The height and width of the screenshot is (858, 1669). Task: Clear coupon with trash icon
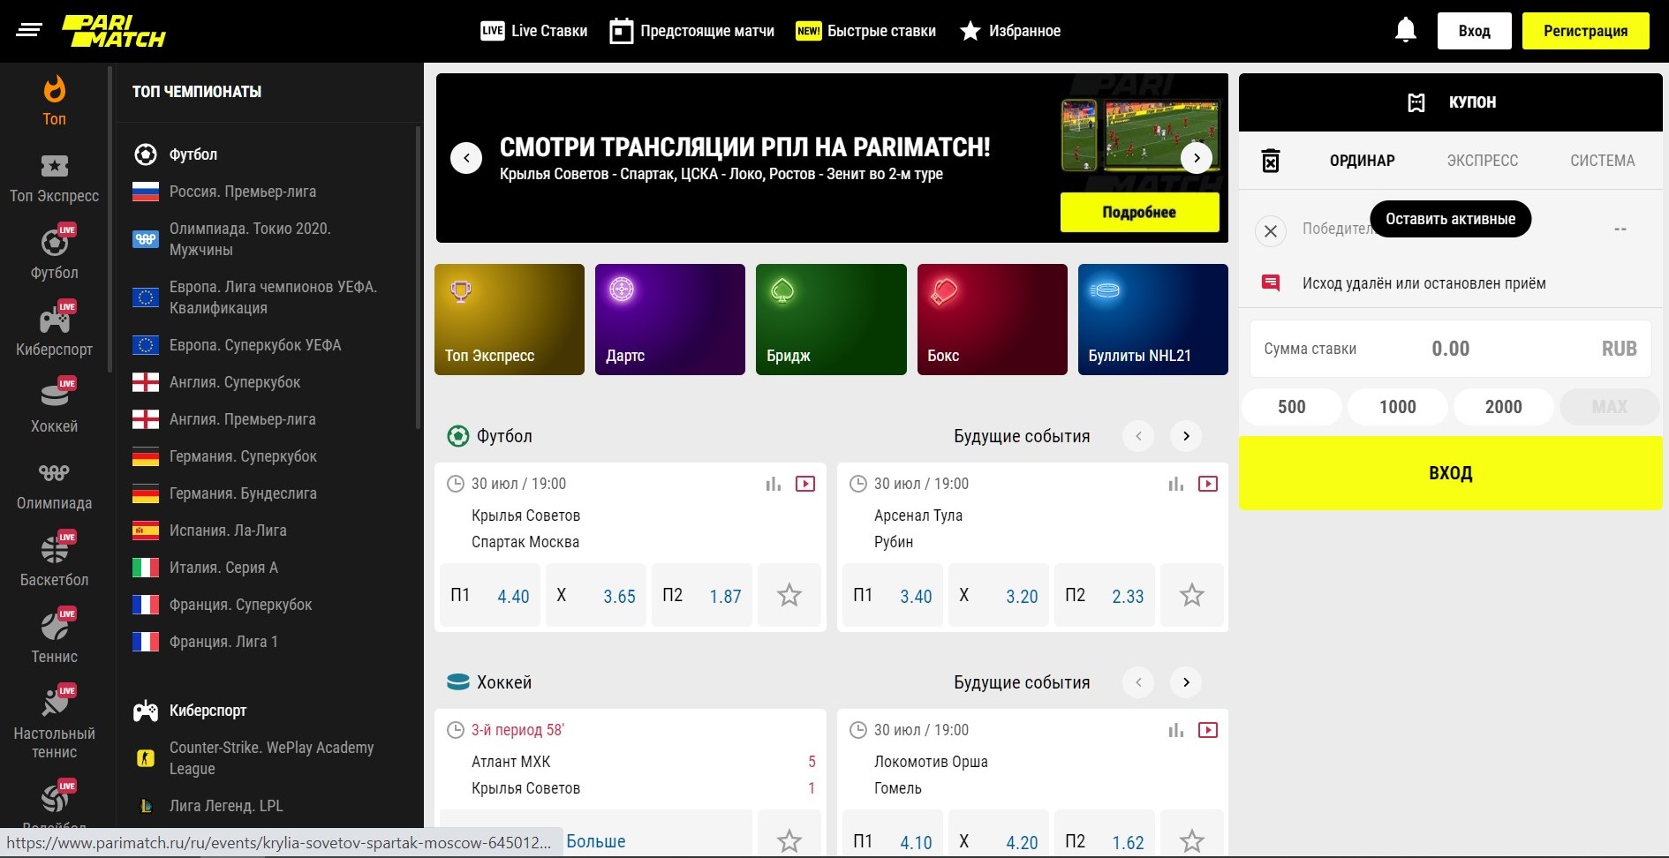pos(1271,161)
